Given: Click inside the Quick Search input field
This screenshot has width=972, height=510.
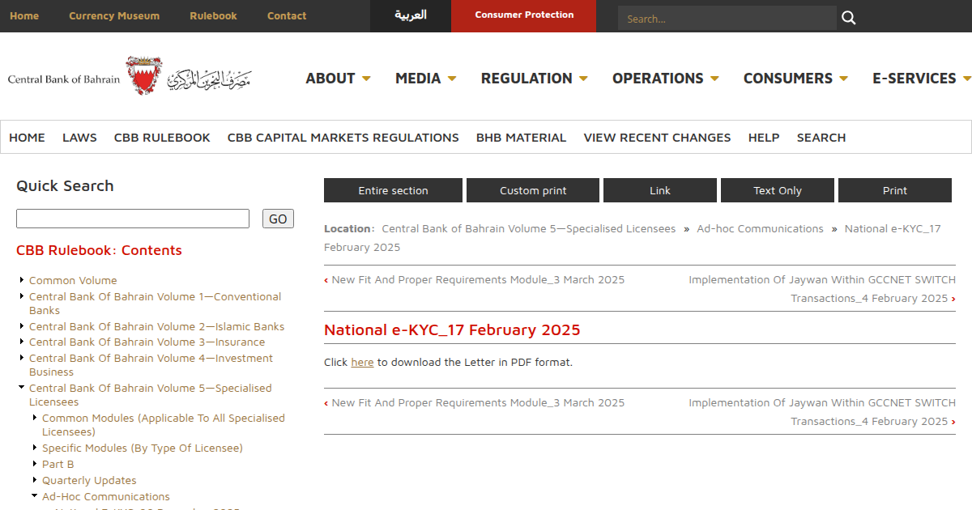Looking at the screenshot, I should pos(132,219).
